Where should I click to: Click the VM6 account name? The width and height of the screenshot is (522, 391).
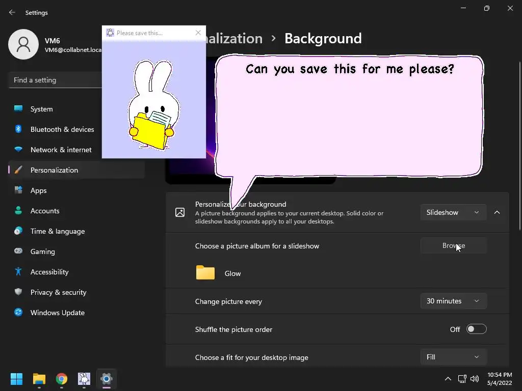(53, 41)
